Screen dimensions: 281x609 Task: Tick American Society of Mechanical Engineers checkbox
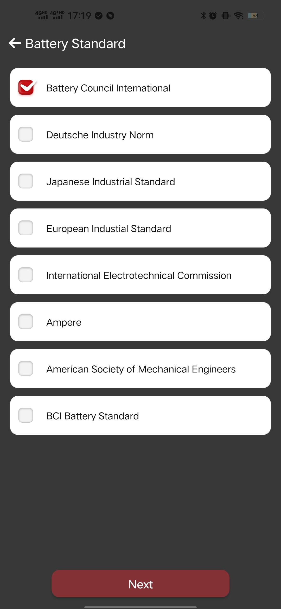click(26, 369)
